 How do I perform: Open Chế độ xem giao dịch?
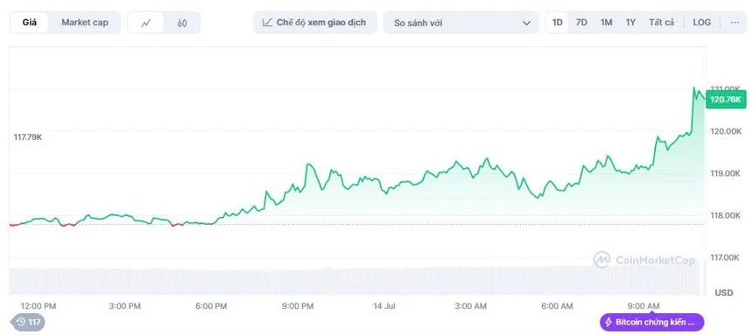click(314, 23)
